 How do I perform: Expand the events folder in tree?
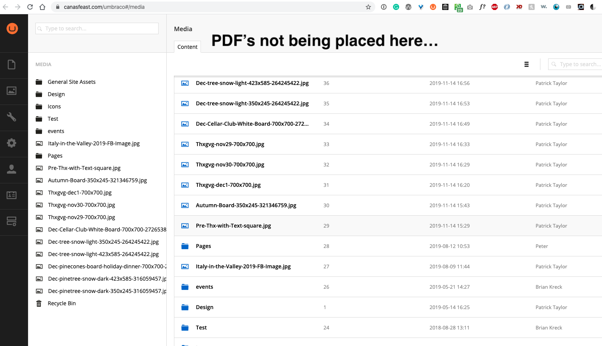point(56,131)
